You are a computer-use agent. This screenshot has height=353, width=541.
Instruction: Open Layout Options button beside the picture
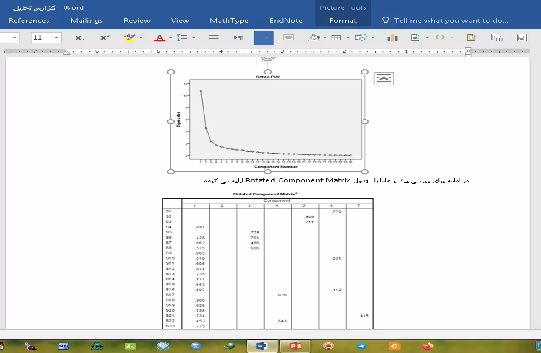(384, 79)
